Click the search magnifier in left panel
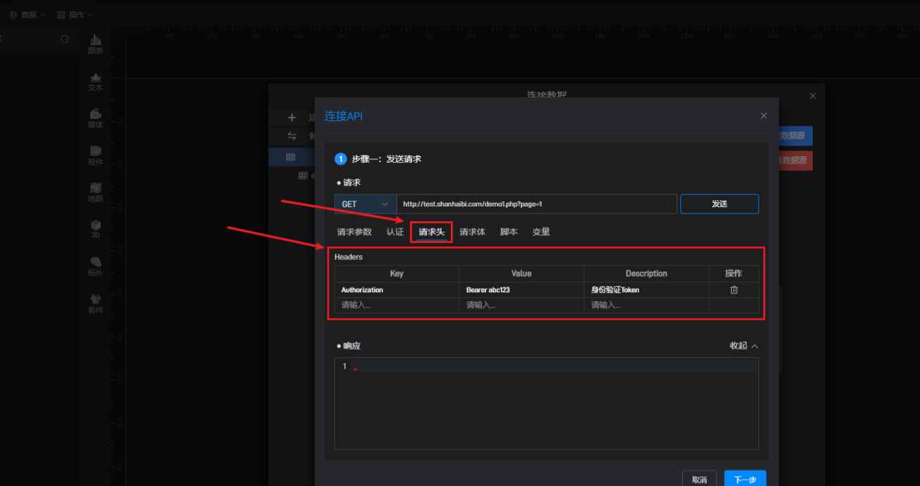This screenshot has height=486, width=920. (x=65, y=39)
